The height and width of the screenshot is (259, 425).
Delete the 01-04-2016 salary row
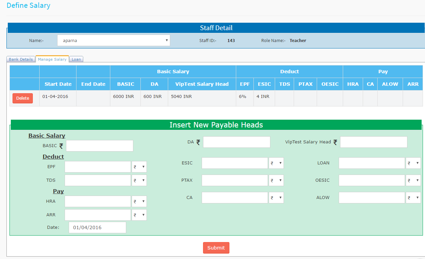(23, 98)
